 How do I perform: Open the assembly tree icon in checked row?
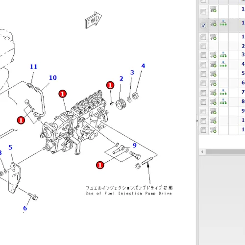tap(223, 23)
